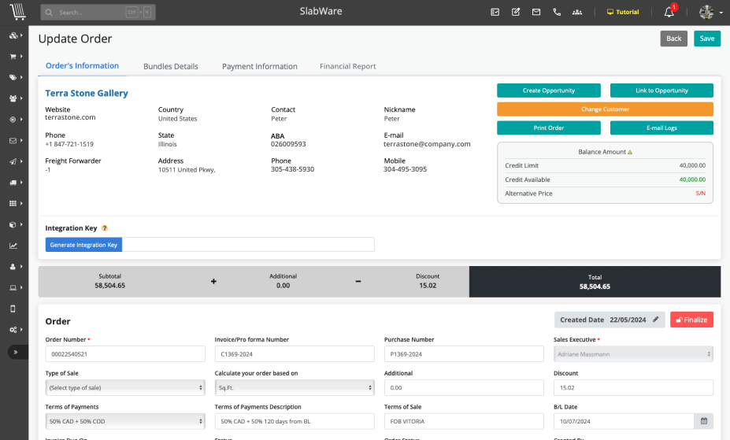Screen dimensions: 730x440
Task: Switch to the Bundles Details tab
Action: tap(170, 66)
